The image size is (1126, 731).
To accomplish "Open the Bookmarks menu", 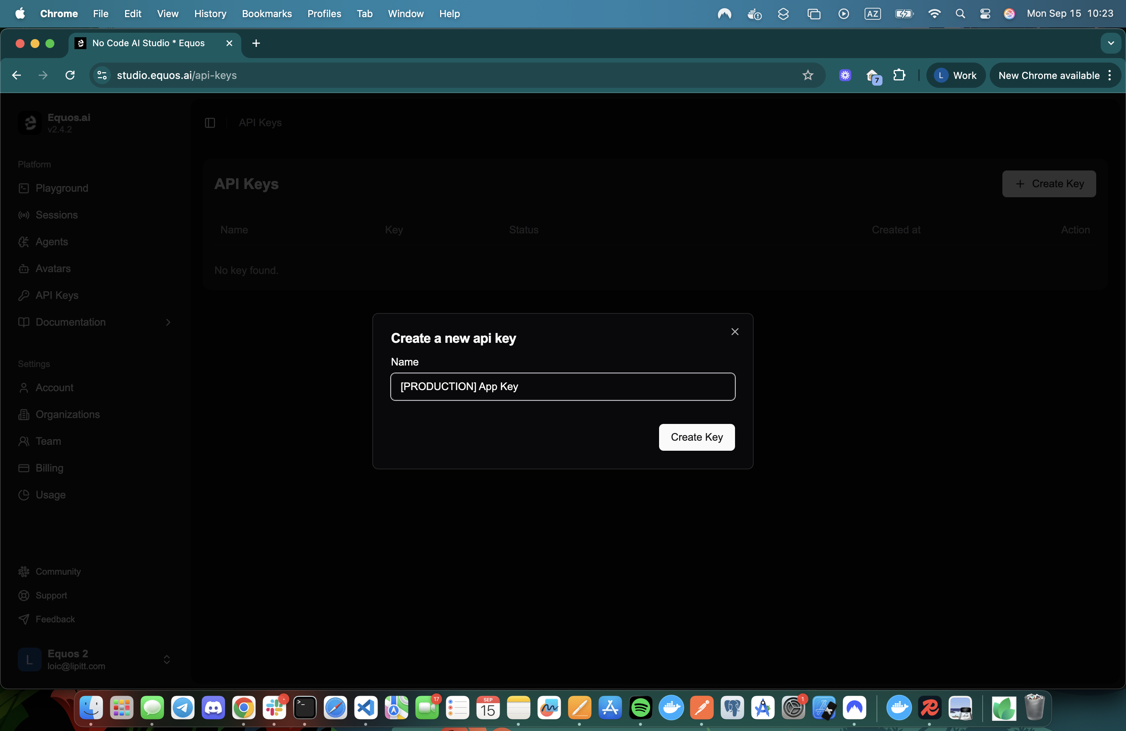I will (266, 14).
